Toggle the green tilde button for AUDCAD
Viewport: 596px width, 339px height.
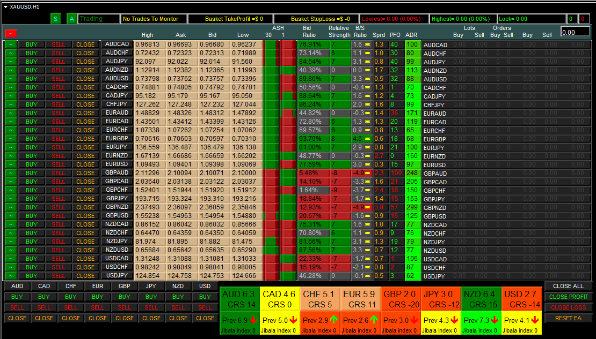(11, 44)
